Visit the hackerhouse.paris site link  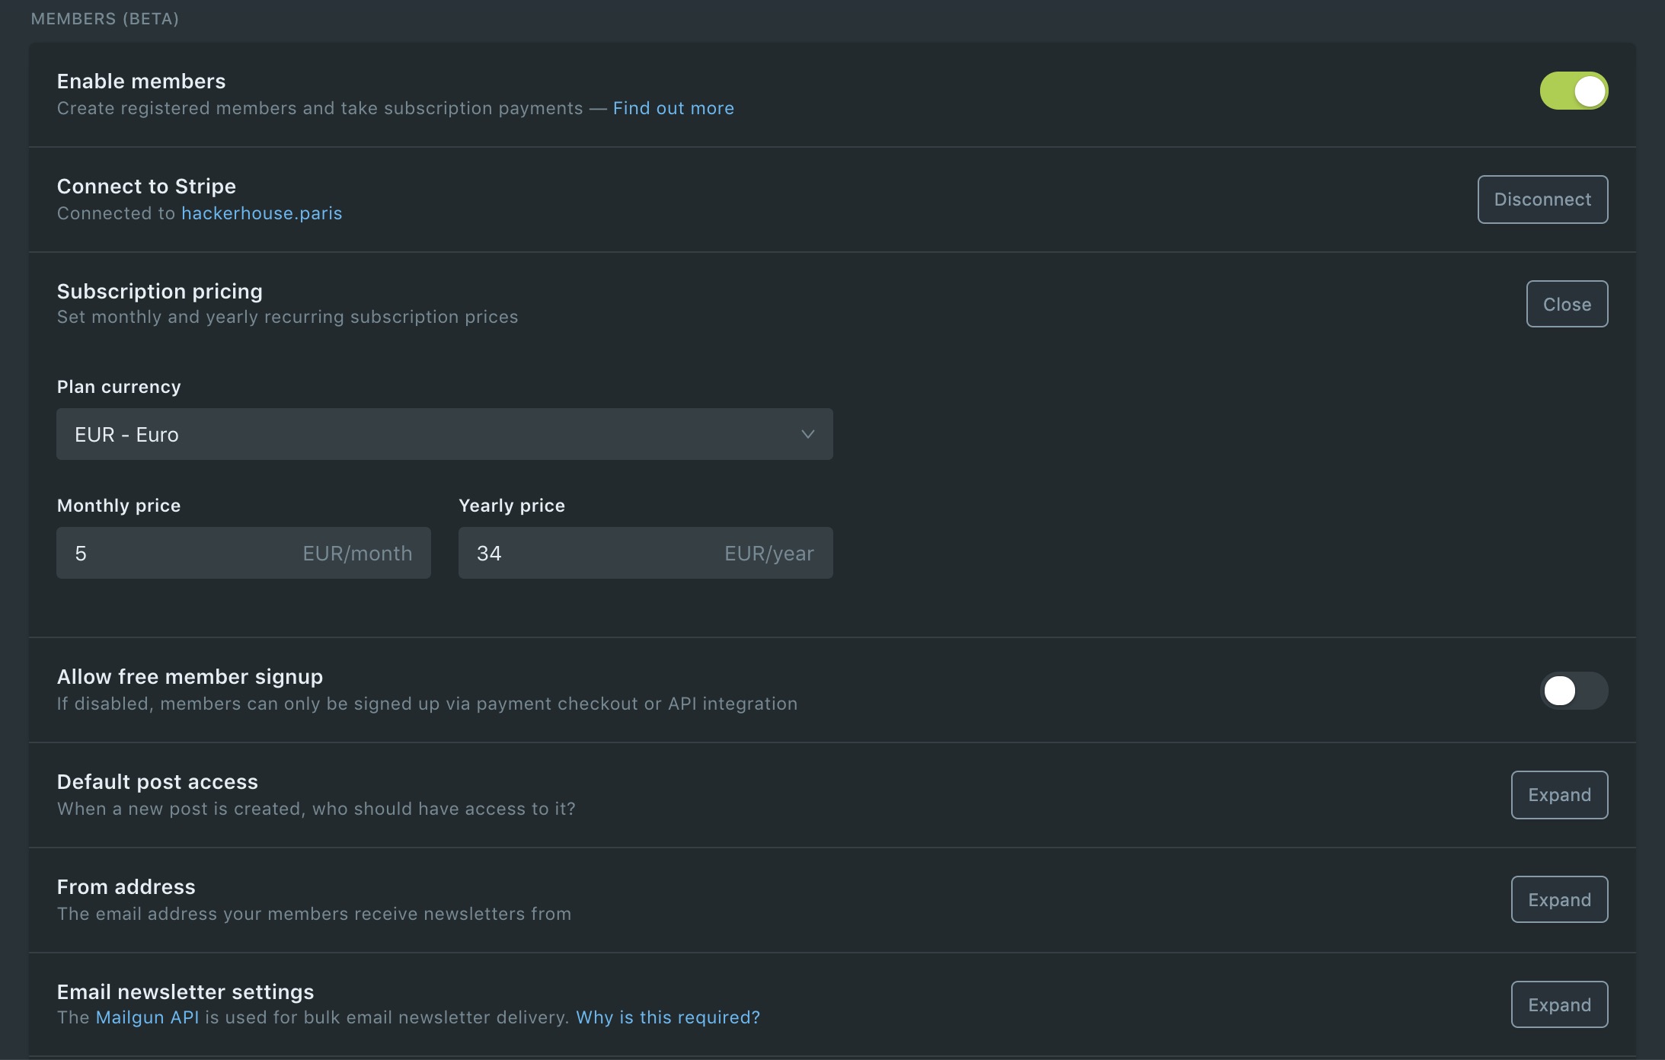tap(261, 212)
